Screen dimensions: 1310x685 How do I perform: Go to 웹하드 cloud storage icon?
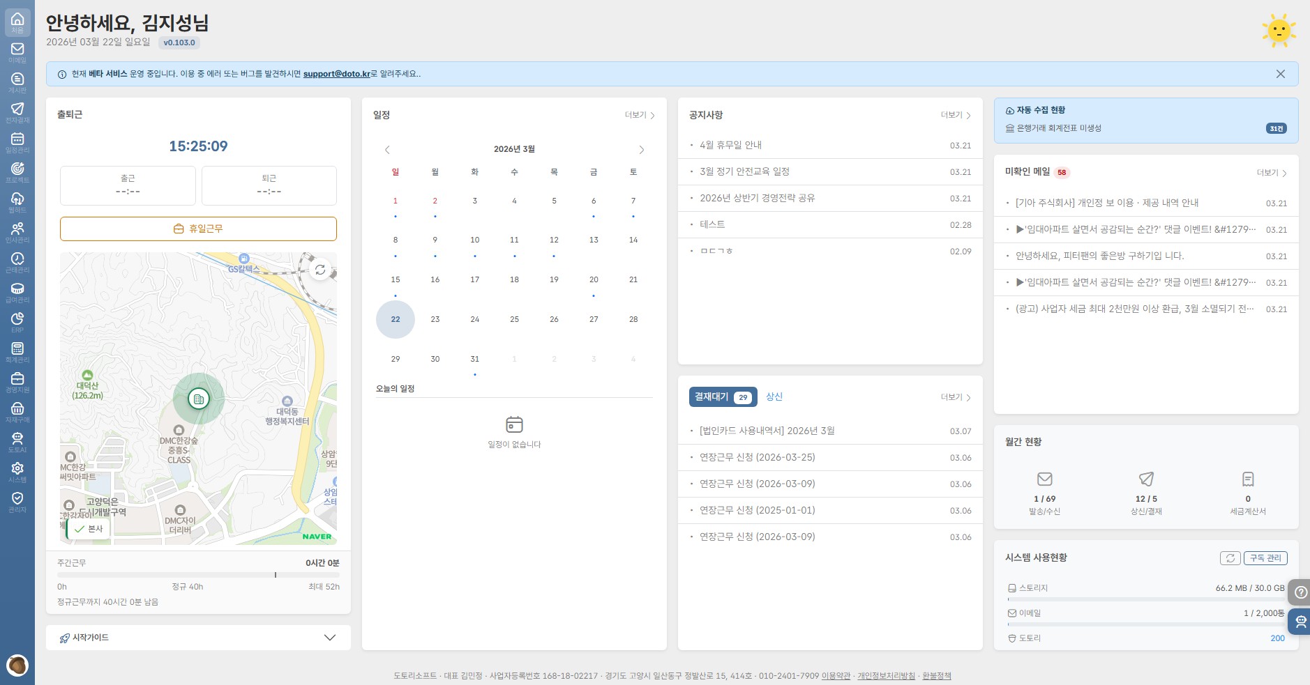tap(17, 202)
